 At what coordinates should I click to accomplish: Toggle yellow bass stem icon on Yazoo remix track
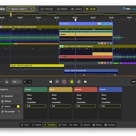pos(102,63)
